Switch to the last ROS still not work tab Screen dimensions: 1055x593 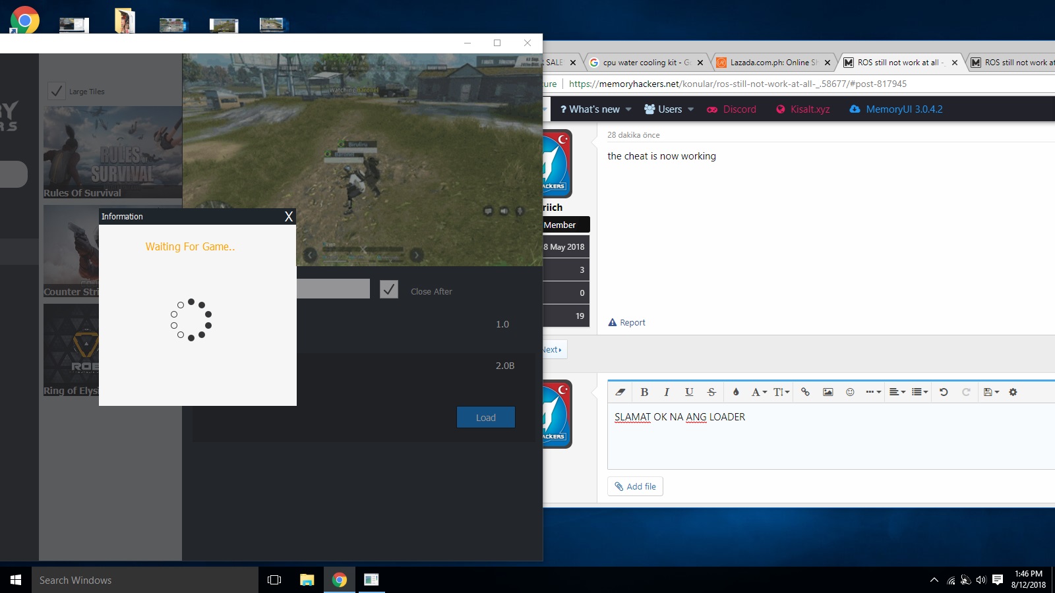1012,63
